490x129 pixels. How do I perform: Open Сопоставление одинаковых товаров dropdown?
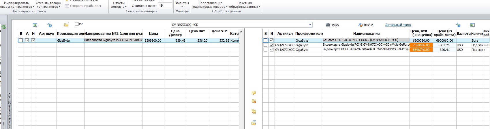pyautogui.click(x=210, y=5)
